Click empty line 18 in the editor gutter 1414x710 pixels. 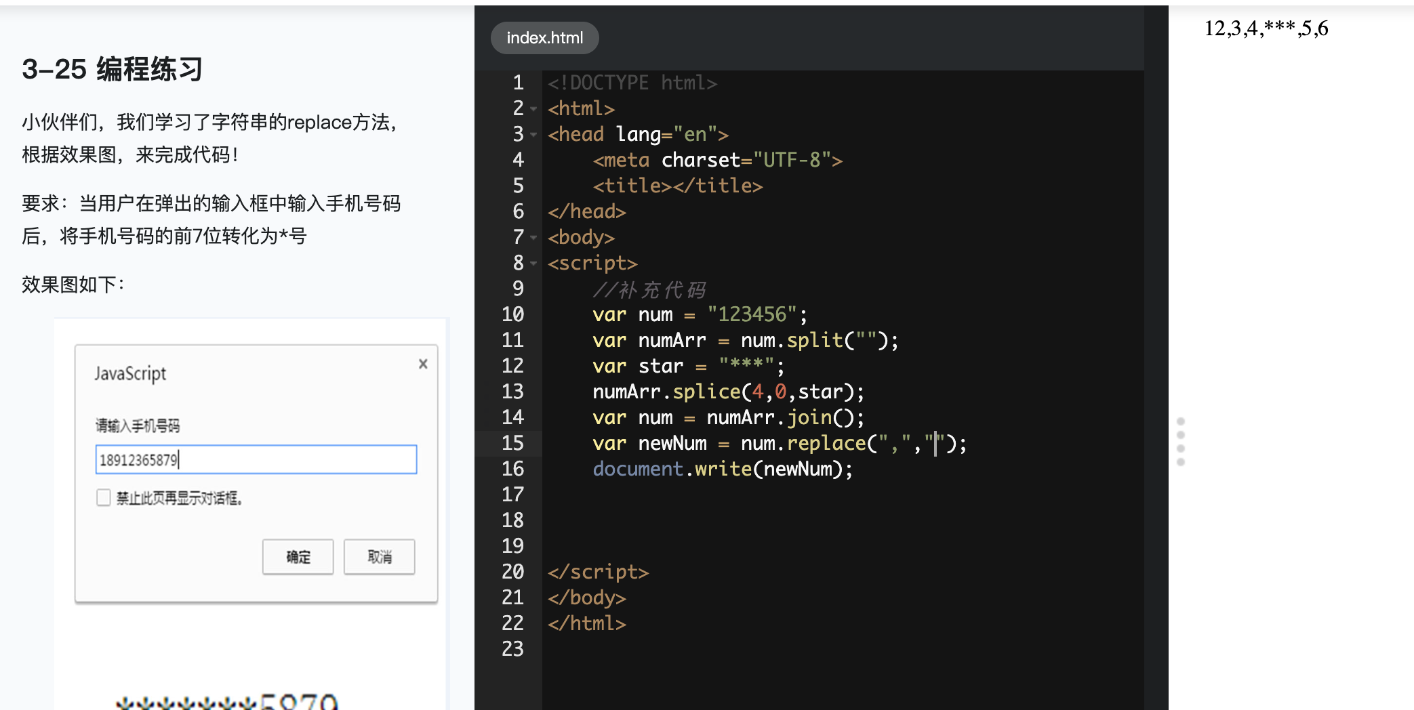tap(512, 520)
